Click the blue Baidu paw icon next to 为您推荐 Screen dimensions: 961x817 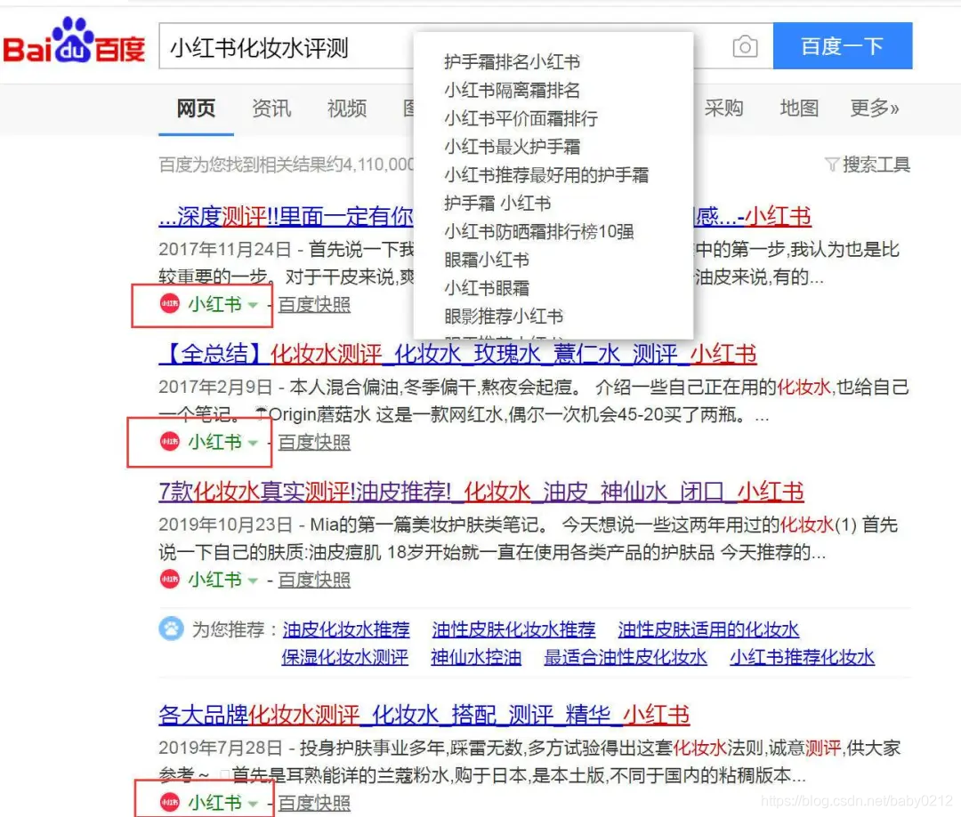click(172, 629)
